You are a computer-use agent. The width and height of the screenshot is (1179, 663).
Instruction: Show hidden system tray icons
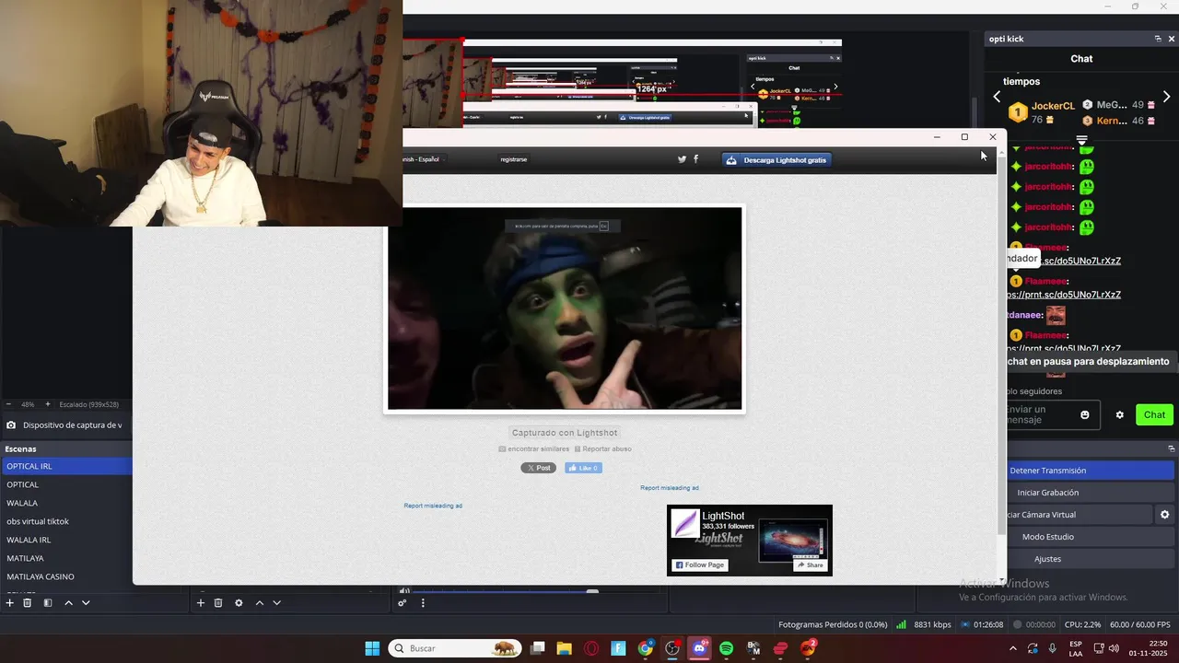[x=1013, y=648]
